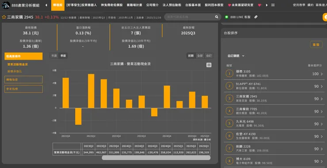The width and height of the screenshot is (327, 168).
Task: Open the 使用教學 link
Action: (299, 5)
